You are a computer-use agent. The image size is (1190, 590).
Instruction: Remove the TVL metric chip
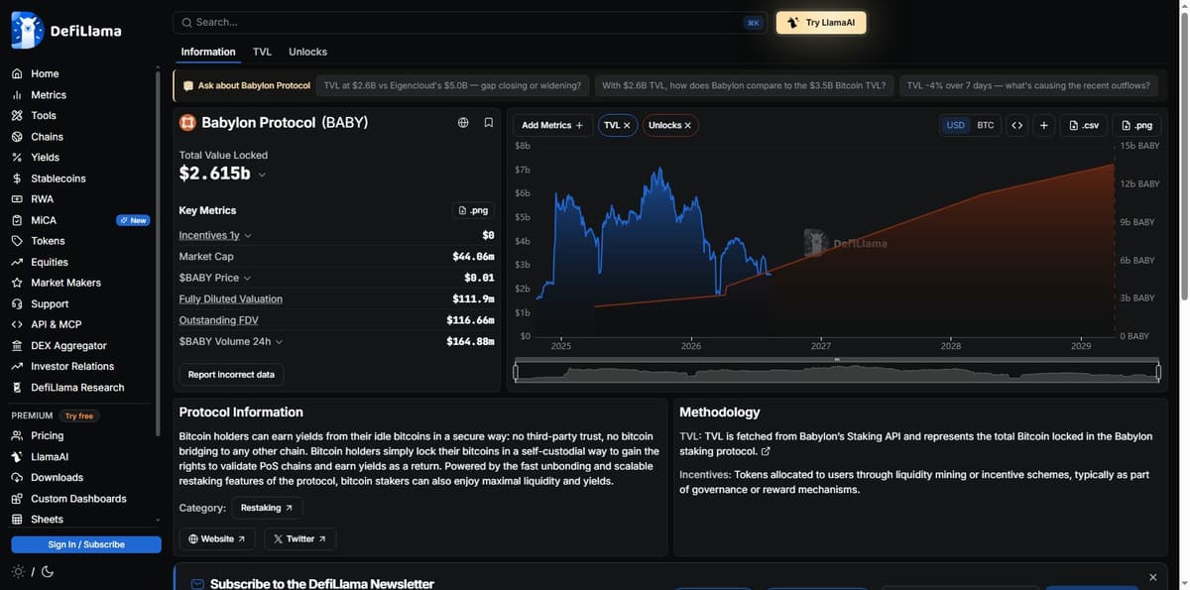[627, 126]
